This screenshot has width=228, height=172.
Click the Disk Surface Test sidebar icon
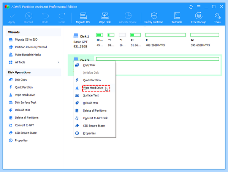point(11,103)
